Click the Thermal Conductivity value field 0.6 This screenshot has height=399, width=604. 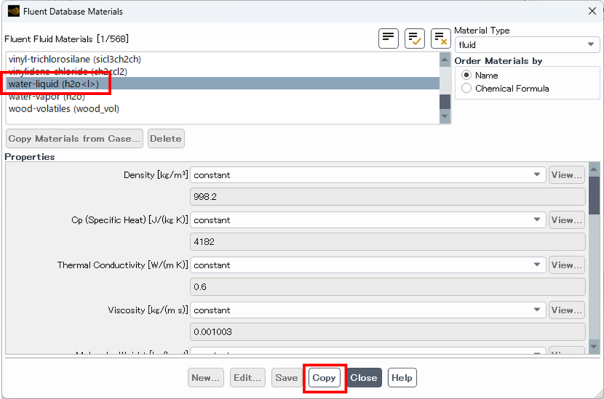388,286
